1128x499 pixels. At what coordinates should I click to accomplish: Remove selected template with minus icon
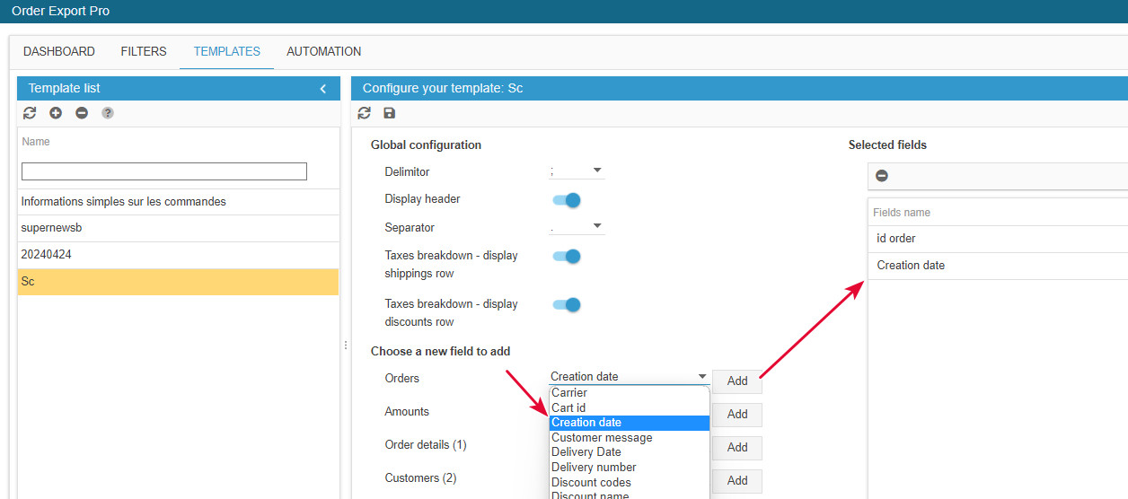(x=82, y=113)
